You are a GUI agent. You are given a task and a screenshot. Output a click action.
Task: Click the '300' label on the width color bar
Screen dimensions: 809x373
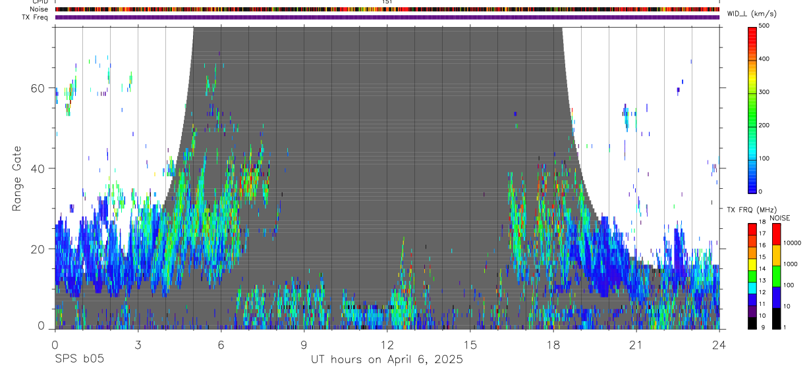(x=764, y=92)
